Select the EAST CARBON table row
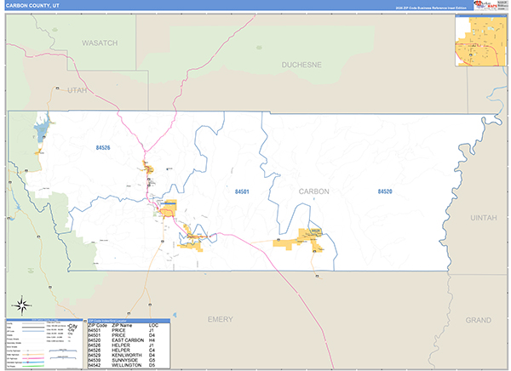 pyautogui.click(x=129, y=340)
